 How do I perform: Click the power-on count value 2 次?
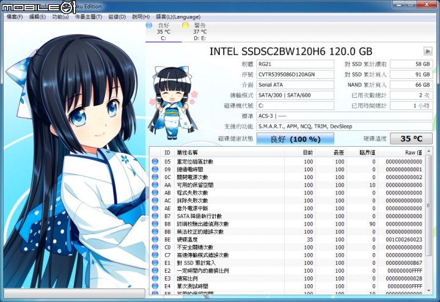tap(411, 95)
